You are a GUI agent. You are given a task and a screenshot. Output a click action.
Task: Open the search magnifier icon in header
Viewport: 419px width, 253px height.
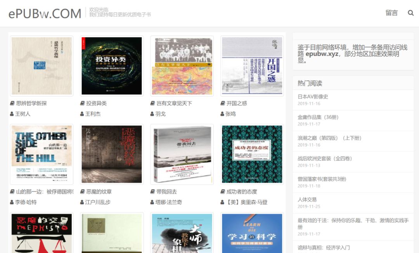(x=410, y=13)
